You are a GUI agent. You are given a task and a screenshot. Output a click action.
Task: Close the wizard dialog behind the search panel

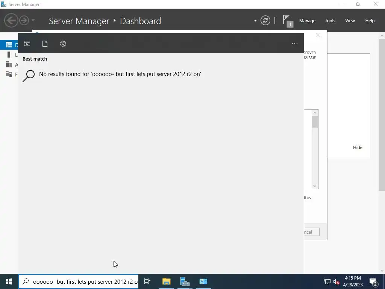pos(318,35)
